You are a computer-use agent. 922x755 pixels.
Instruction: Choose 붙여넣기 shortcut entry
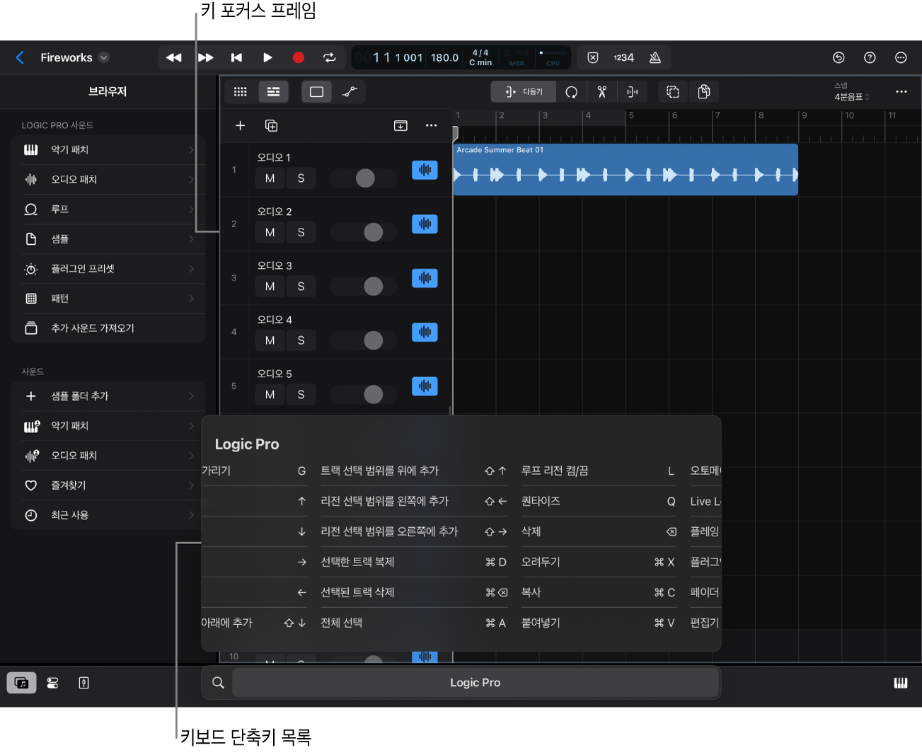[599, 623]
